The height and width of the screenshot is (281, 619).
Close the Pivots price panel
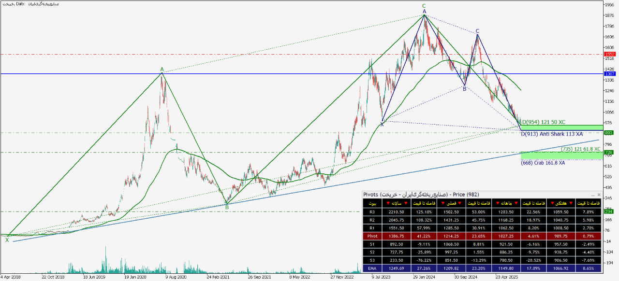point(599,195)
